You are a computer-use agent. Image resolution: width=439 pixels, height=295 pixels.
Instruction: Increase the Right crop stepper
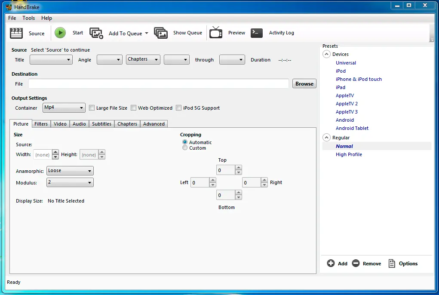pyautogui.click(x=264, y=180)
